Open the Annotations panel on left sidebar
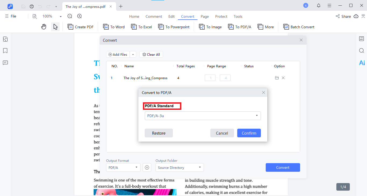The width and height of the screenshot is (367, 196). point(5,62)
